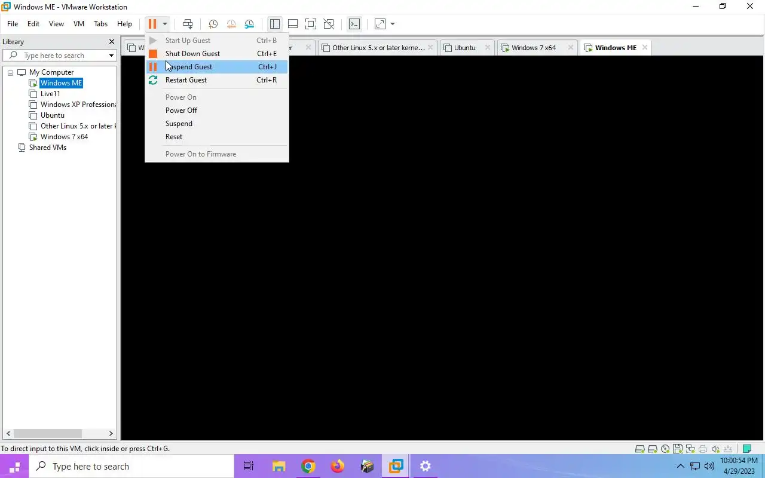Show hidden system tray icons chevron
Viewport: 765px width, 478px height.
point(680,466)
